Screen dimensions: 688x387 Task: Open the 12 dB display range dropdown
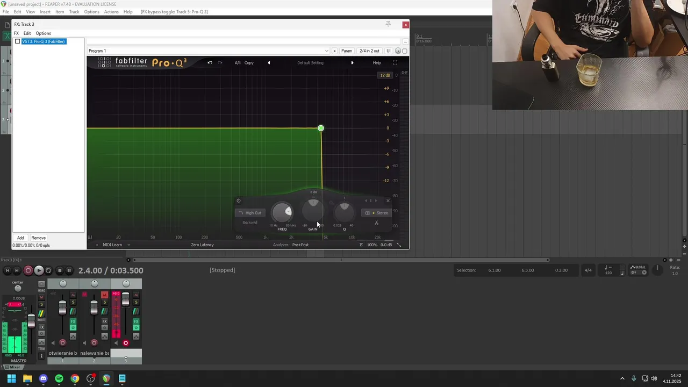click(385, 75)
